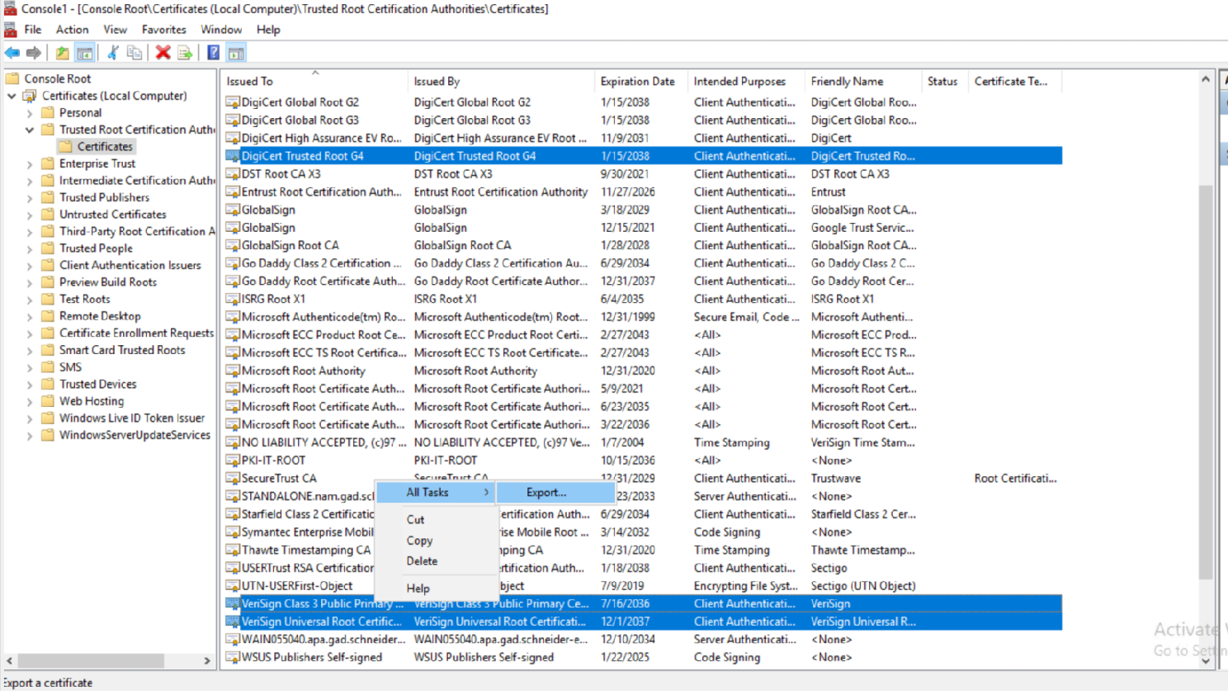Go up one level with the toolbar folder icon

pos(63,53)
